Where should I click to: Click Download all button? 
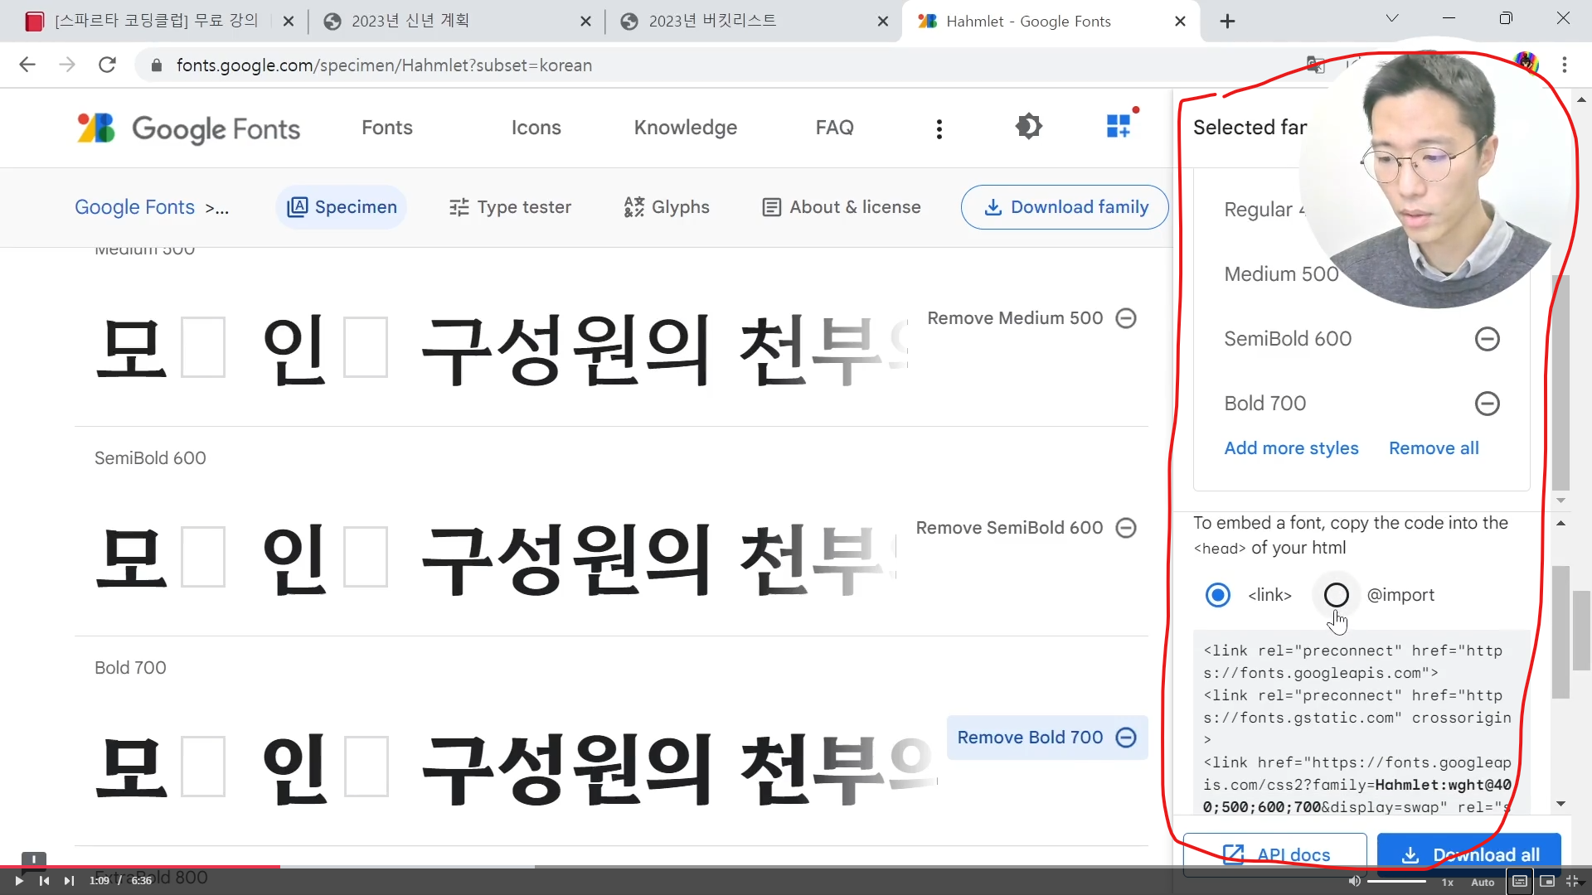point(1469,854)
